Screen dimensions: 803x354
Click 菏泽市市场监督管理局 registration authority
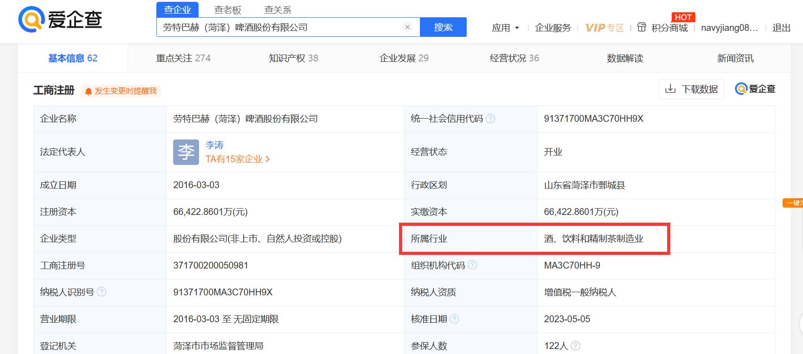coord(218,346)
